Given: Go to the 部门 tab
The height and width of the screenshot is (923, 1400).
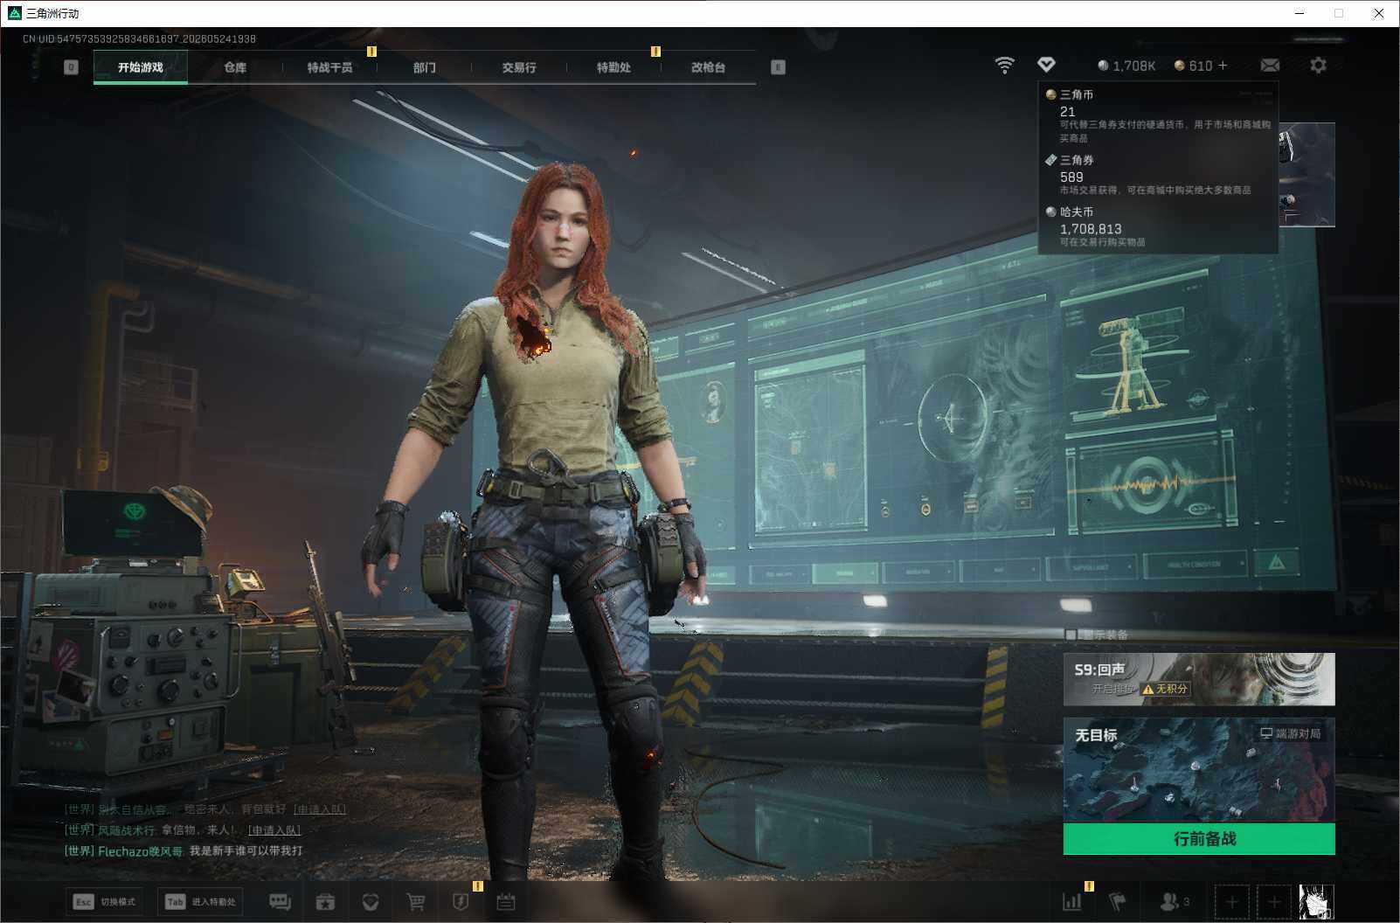Looking at the screenshot, I should point(425,67).
